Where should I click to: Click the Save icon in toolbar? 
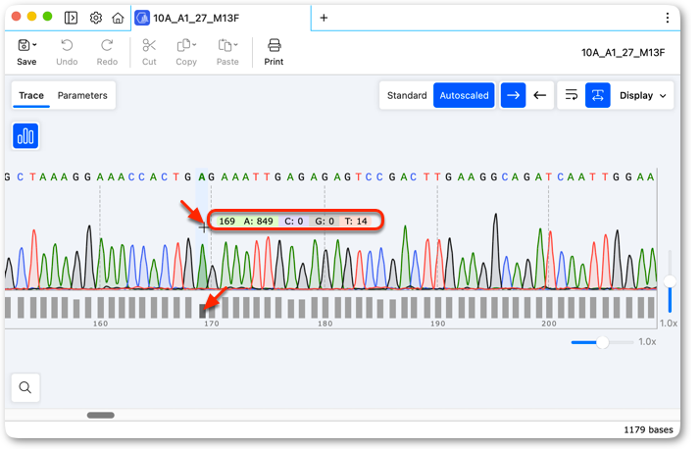(24, 45)
